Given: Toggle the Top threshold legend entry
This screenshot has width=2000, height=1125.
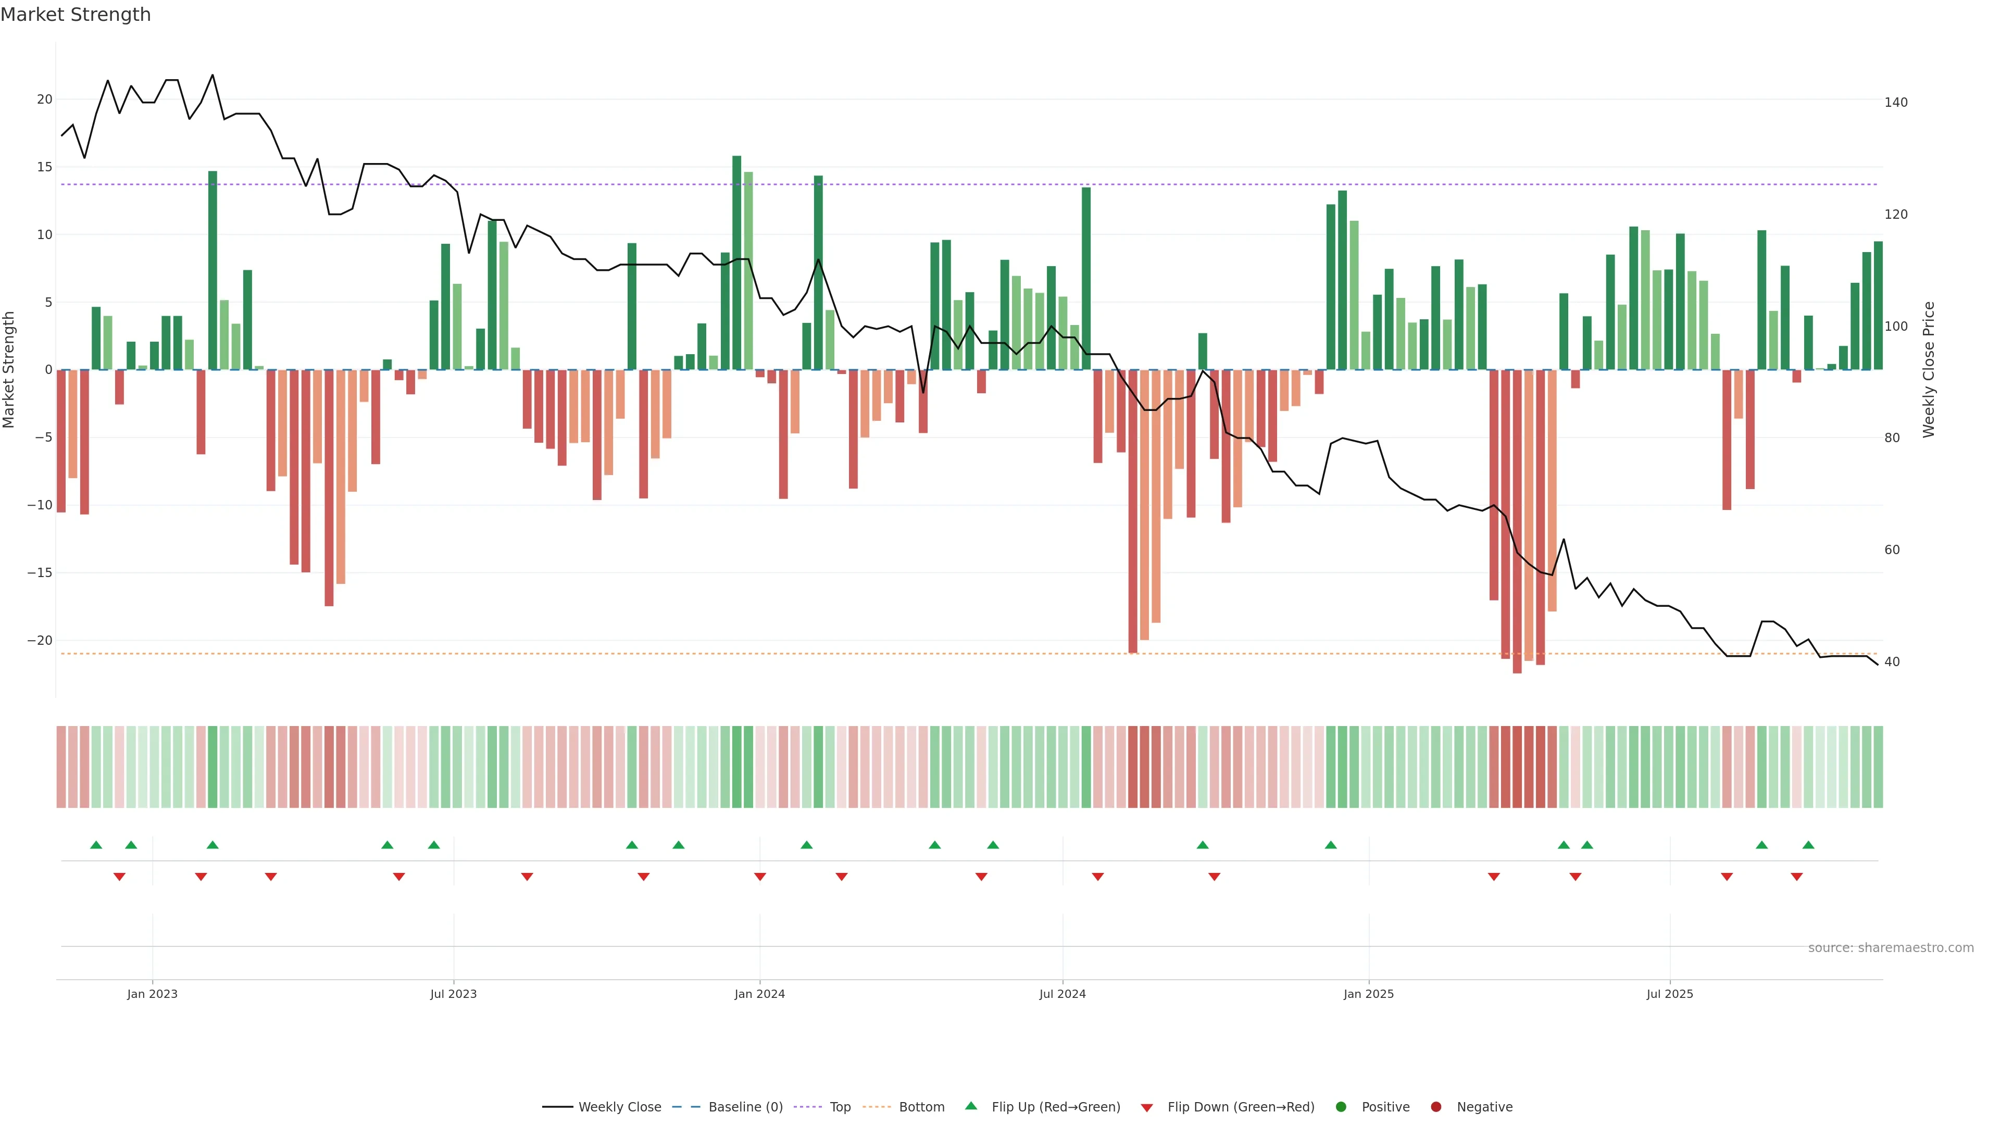Looking at the screenshot, I should click(839, 1106).
